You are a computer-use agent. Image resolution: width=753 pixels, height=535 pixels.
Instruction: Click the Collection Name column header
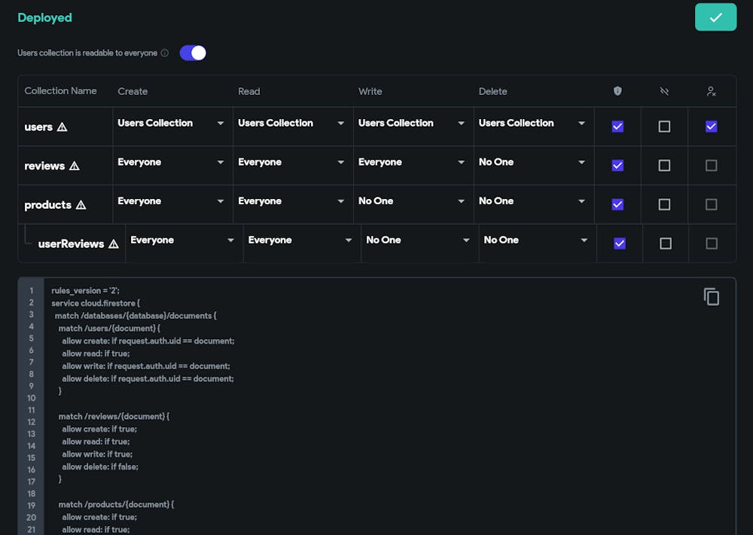pos(60,91)
